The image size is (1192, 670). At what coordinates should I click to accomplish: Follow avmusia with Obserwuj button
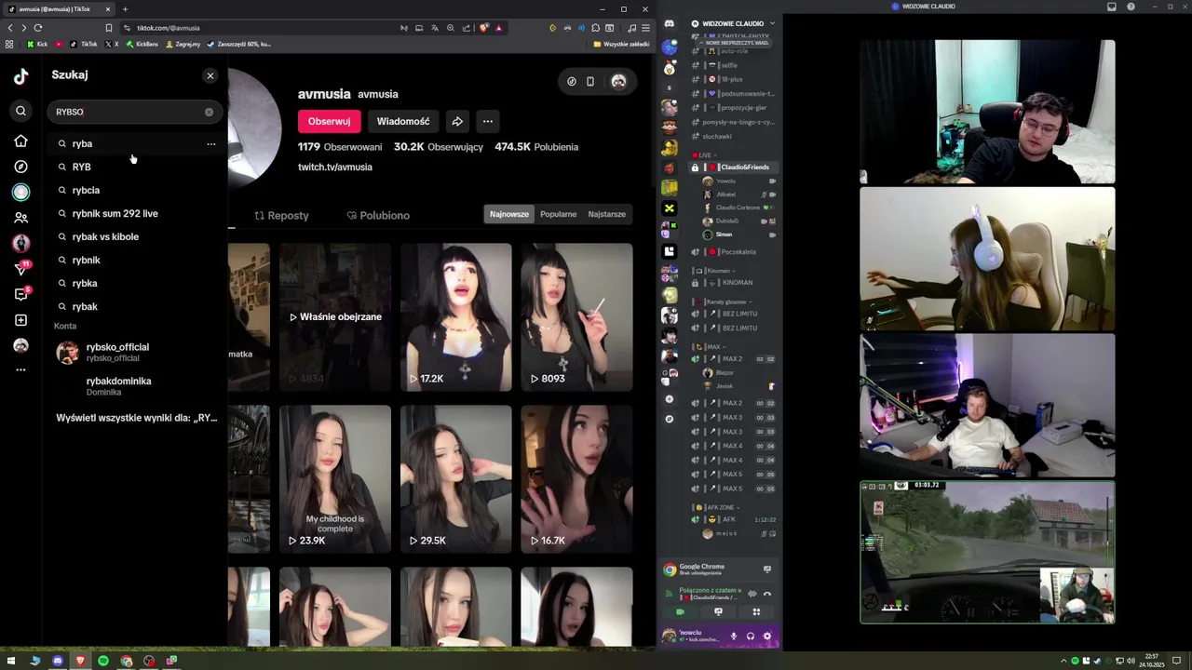(x=329, y=121)
